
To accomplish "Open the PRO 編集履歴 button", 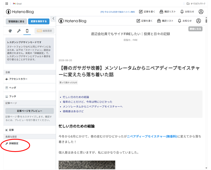I will click(44, 31).
